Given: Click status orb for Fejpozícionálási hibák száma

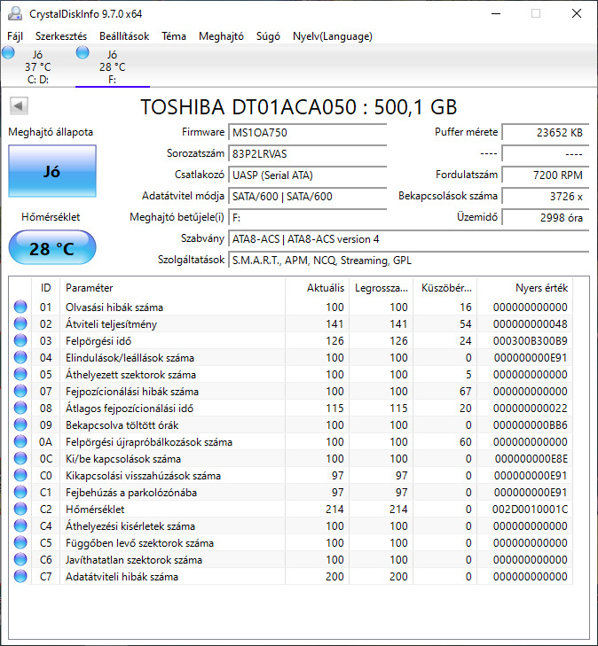Looking at the screenshot, I should pyautogui.click(x=20, y=391).
